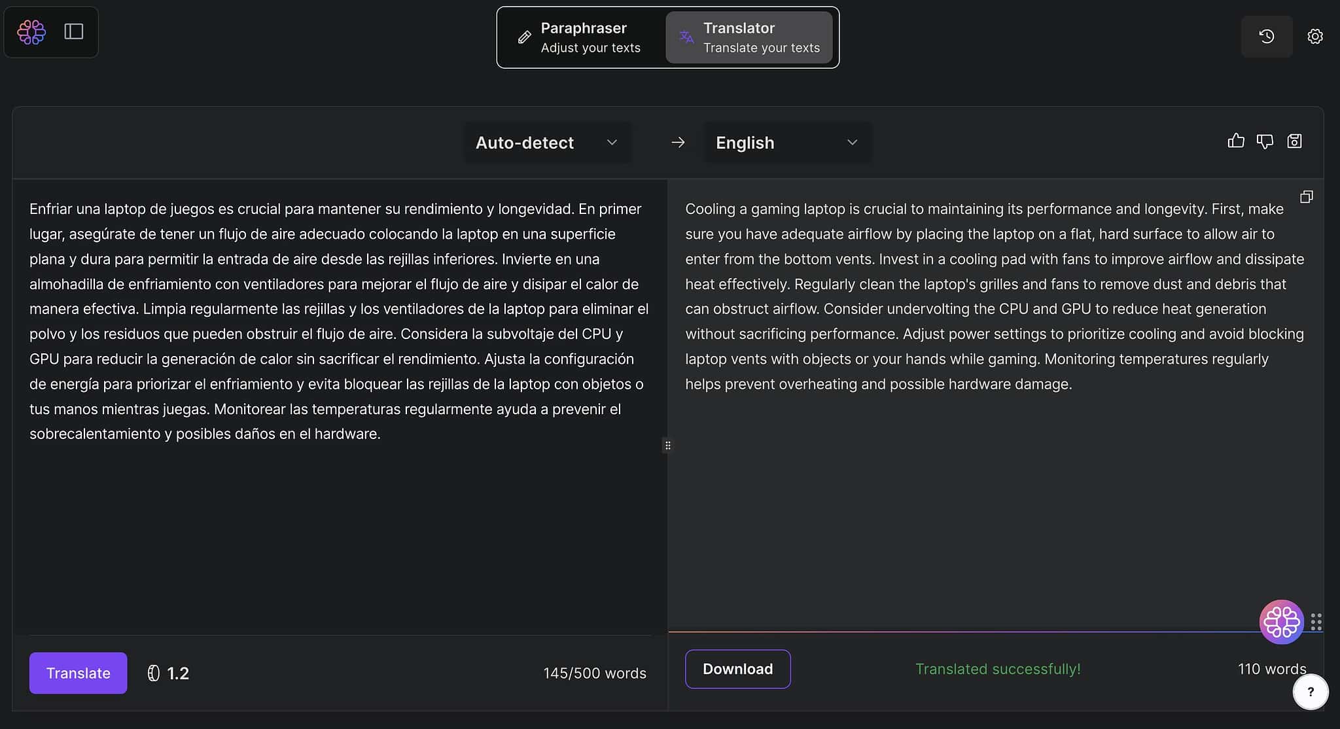Image resolution: width=1340 pixels, height=729 pixels.
Task: Click the '1.2' credit value
Action: click(178, 673)
